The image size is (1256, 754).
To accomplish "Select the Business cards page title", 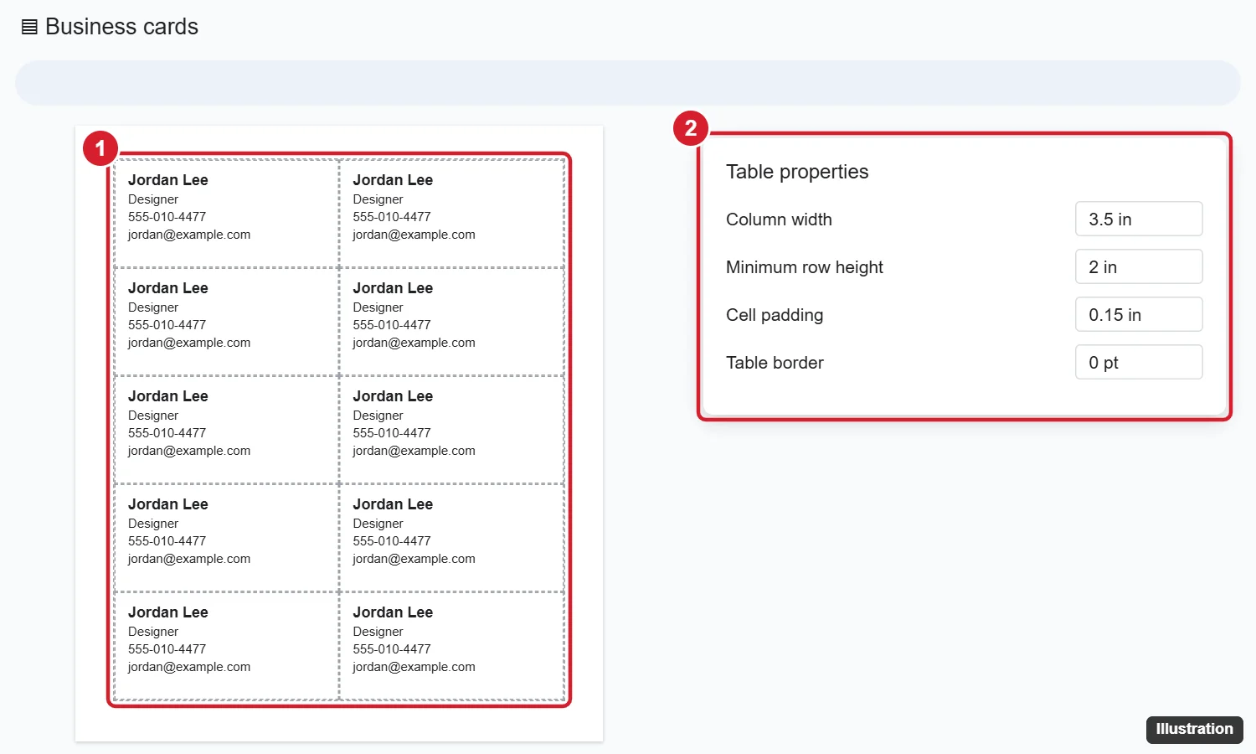I will (121, 27).
